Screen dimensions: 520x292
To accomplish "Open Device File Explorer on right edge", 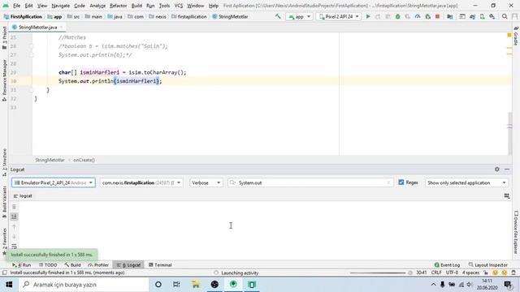I will (516, 233).
